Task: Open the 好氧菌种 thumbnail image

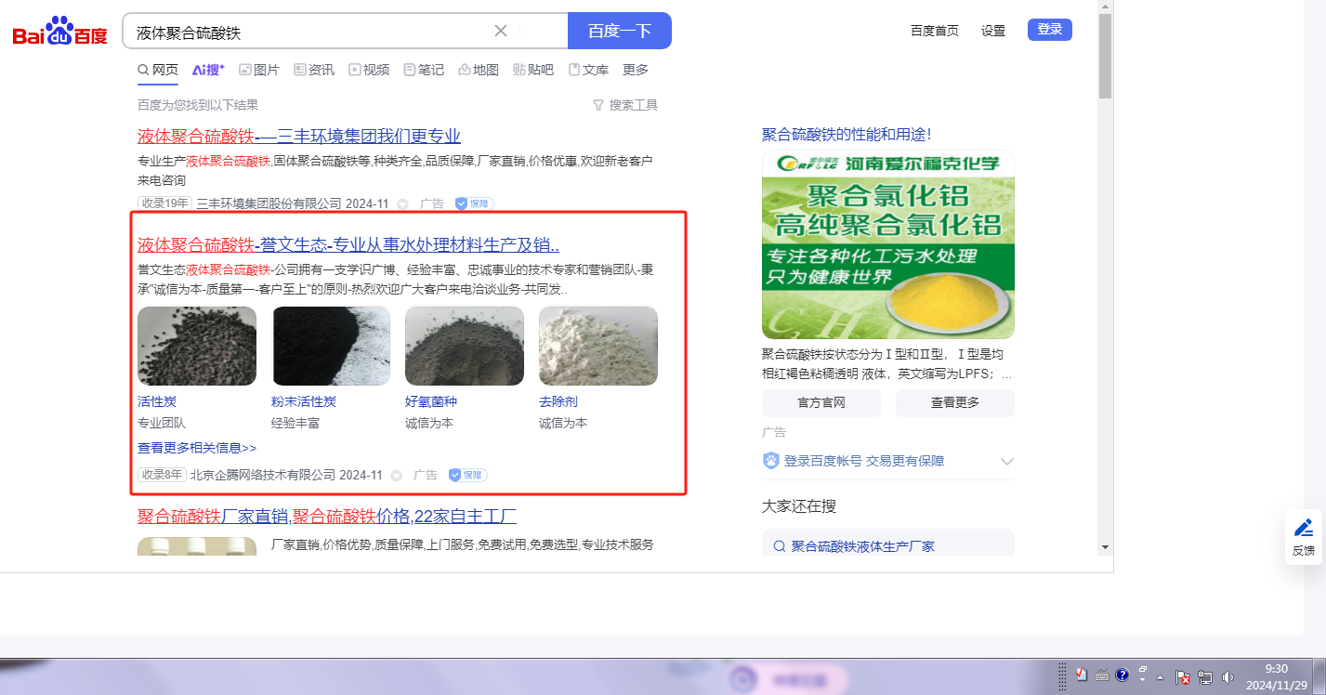Action: [x=465, y=346]
